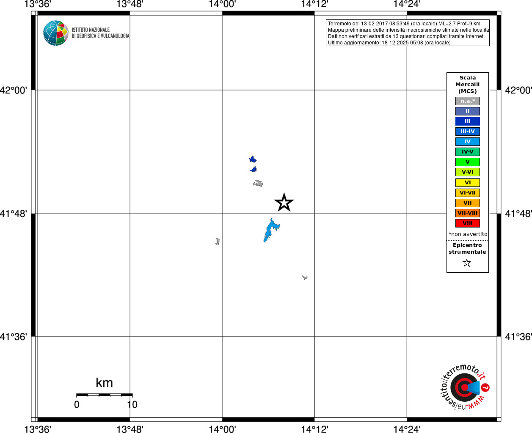
Task: Click the scale bar '0' tick label
Action: [77, 405]
